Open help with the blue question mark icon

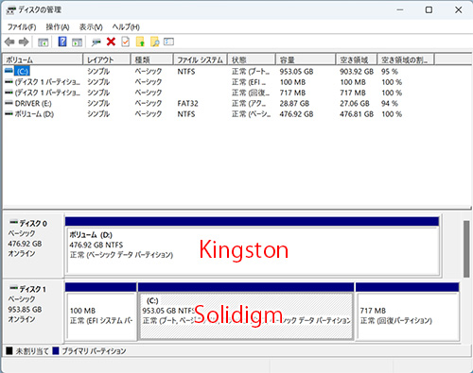pyautogui.click(x=62, y=42)
